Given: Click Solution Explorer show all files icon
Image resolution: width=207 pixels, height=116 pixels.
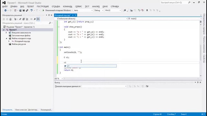Looking at the screenshot, I should click(27, 19).
